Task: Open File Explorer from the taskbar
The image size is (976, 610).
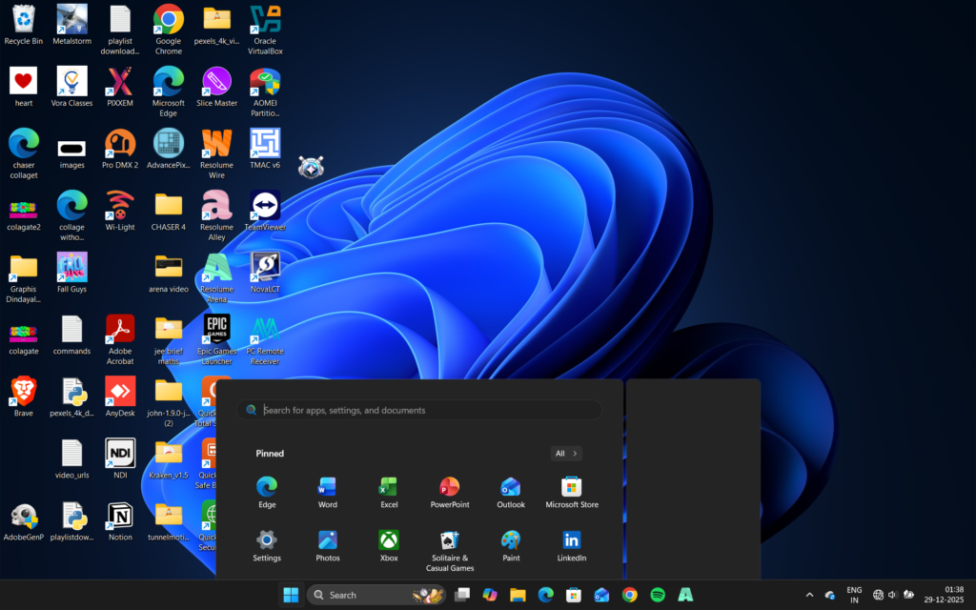Action: 518,595
